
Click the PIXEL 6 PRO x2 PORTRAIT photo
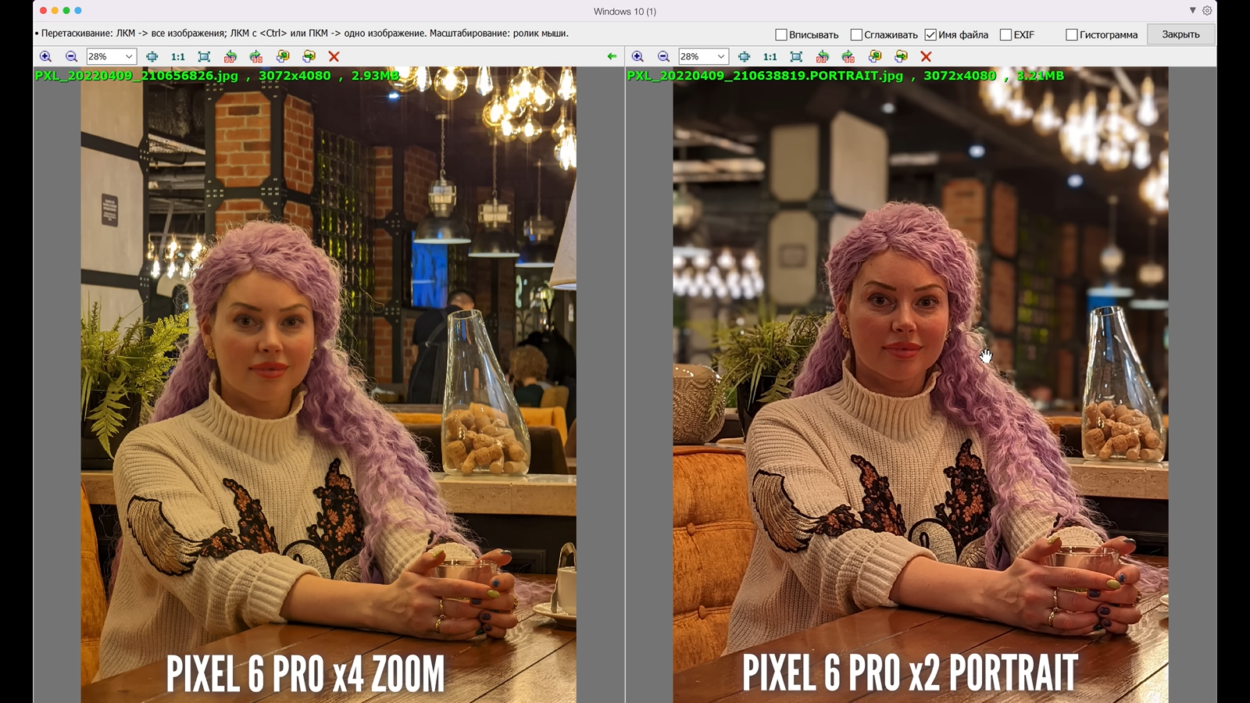click(x=921, y=384)
